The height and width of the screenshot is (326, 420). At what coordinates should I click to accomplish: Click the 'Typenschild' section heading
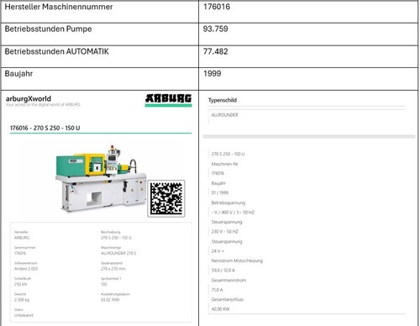pyautogui.click(x=223, y=100)
